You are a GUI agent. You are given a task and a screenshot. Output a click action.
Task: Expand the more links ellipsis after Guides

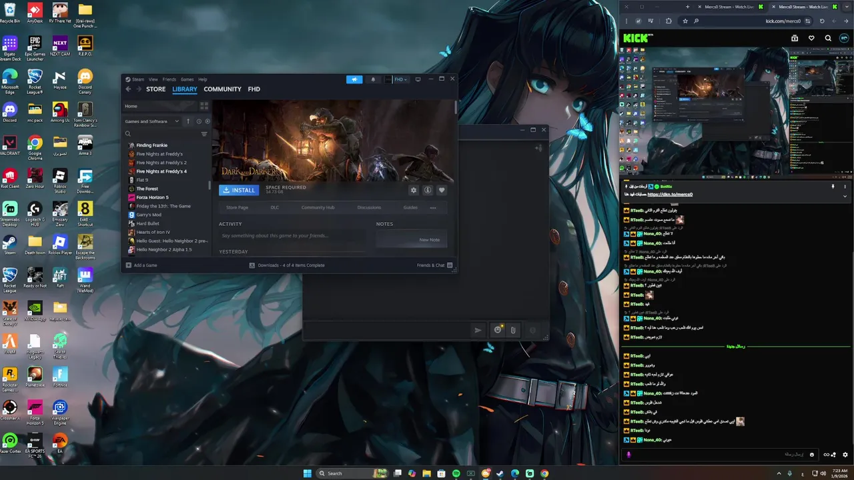point(433,207)
